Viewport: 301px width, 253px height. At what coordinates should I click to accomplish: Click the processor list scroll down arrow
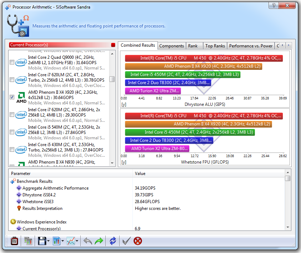pyautogui.click(x=112, y=163)
